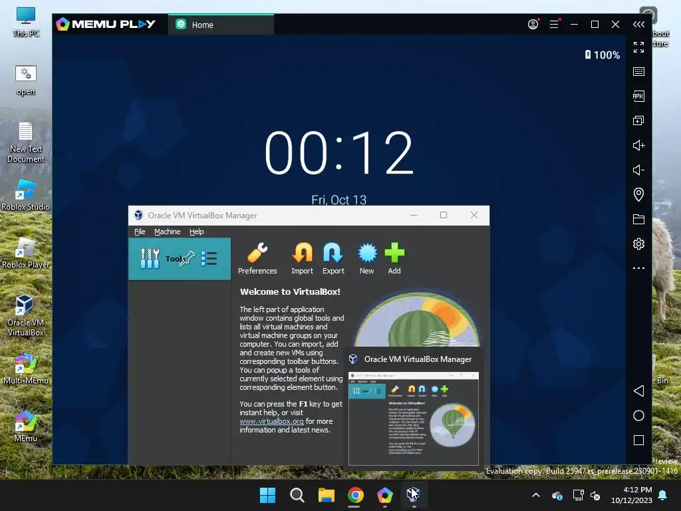Select the Tools item in VirtualBox sidebar
The width and height of the screenshot is (681, 511).
[180, 259]
